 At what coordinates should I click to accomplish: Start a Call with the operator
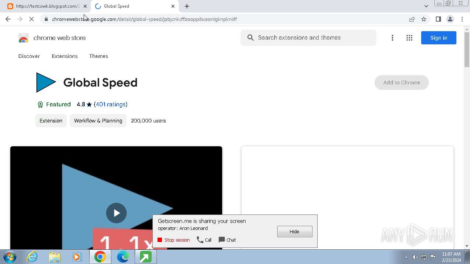pos(204,240)
